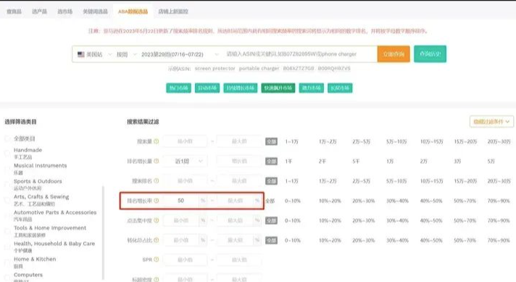Select the 快速飙升市场 green tag button
The image size is (516, 282).
tap(278, 88)
